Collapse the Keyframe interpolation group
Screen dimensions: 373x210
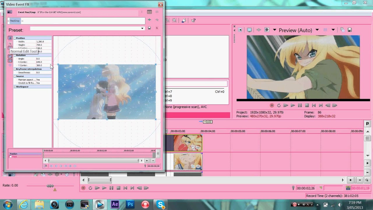coord(15,69)
